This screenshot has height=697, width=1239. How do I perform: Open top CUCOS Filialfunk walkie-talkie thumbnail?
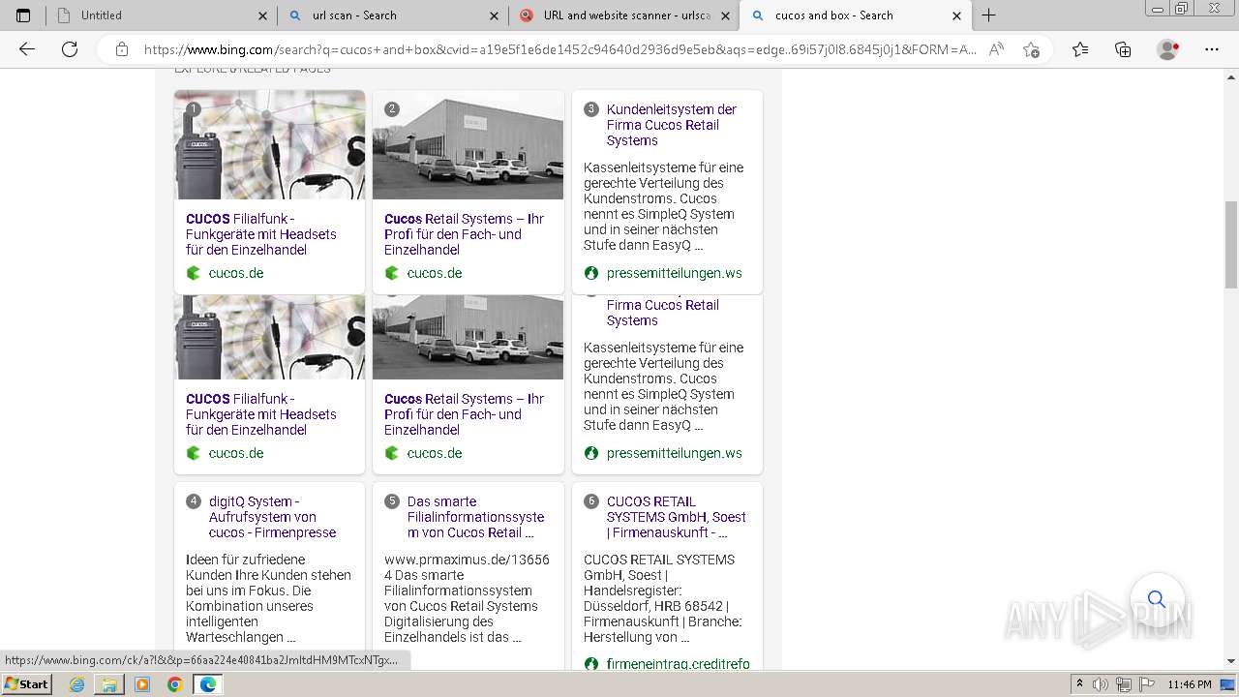point(269,145)
